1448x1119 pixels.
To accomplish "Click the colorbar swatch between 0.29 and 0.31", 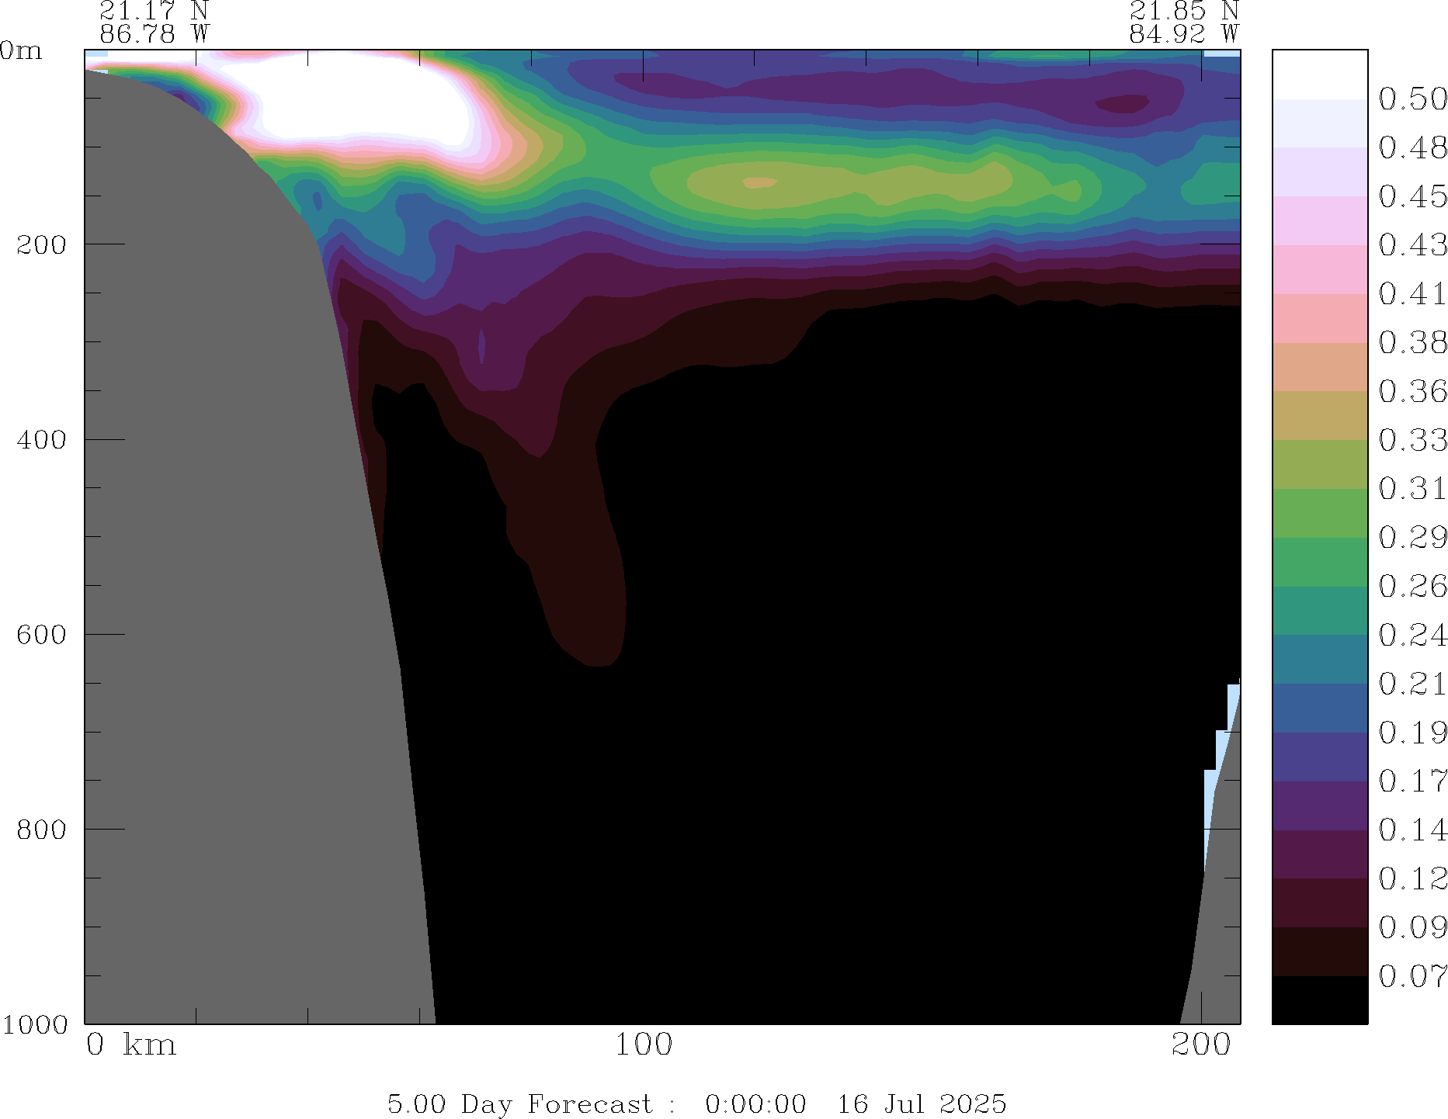I will coord(1319,513).
